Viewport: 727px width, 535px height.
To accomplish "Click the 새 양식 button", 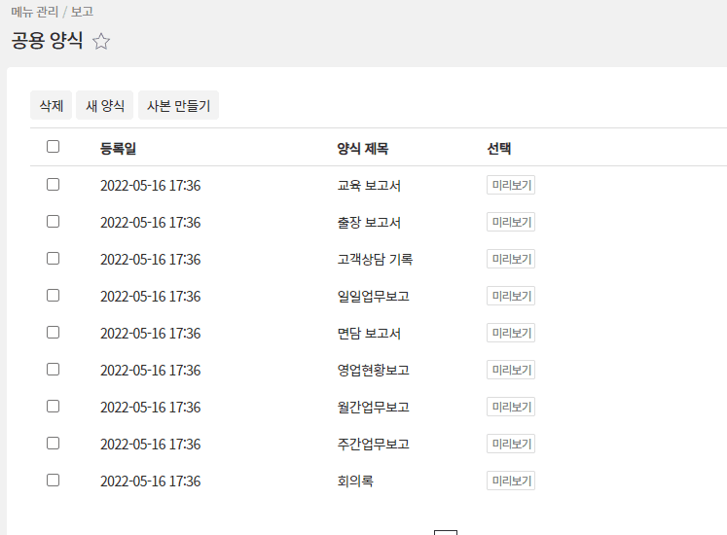I will [x=105, y=106].
